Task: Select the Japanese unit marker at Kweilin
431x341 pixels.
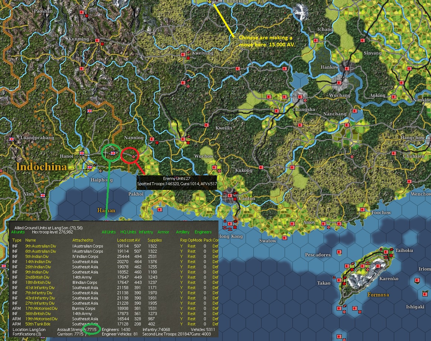Action: coord(207,125)
